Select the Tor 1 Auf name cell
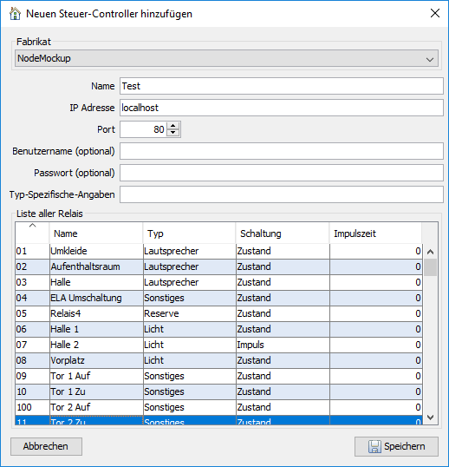 point(96,376)
